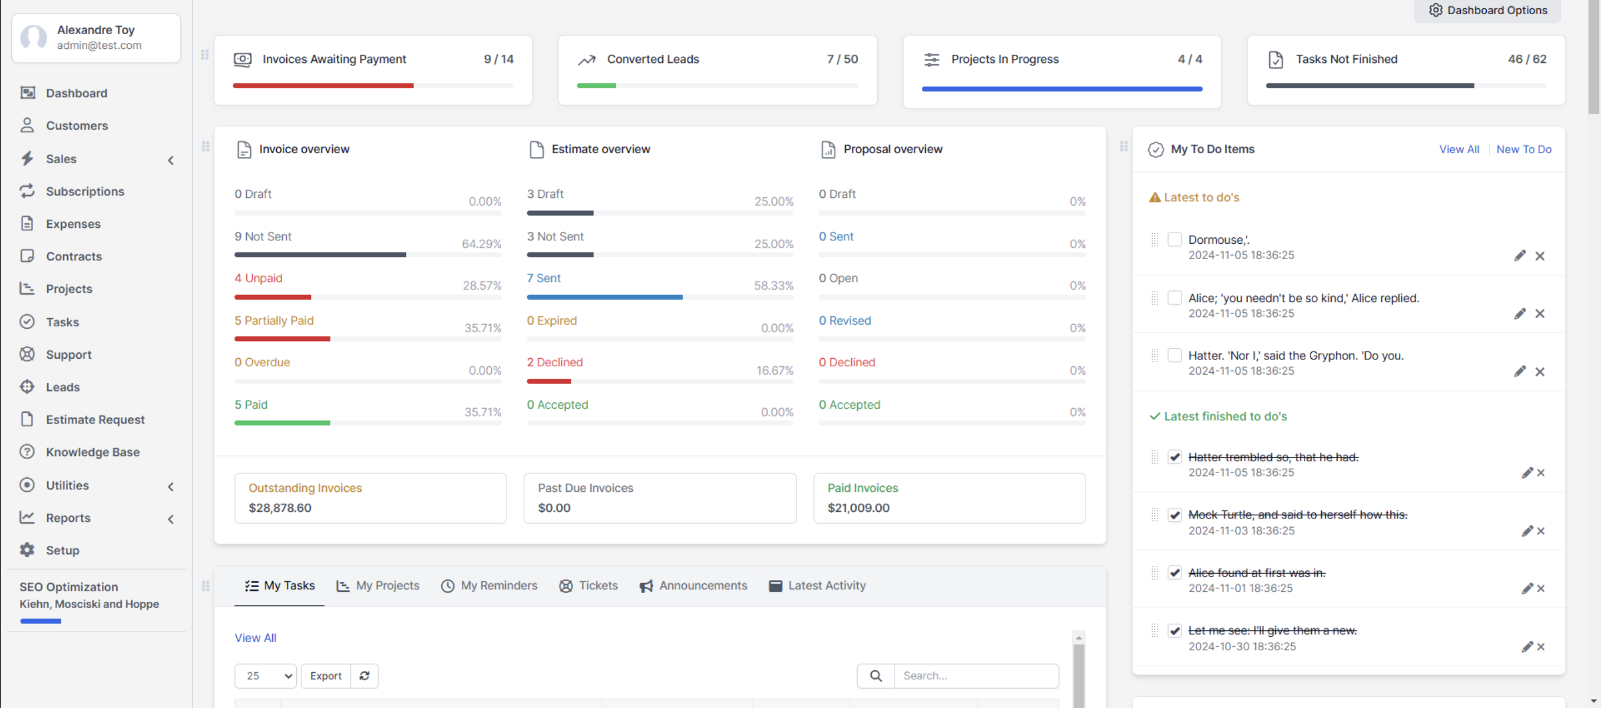
Task: Click the Invoices Awaiting Payment icon
Action: pyautogui.click(x=242, y=59)
